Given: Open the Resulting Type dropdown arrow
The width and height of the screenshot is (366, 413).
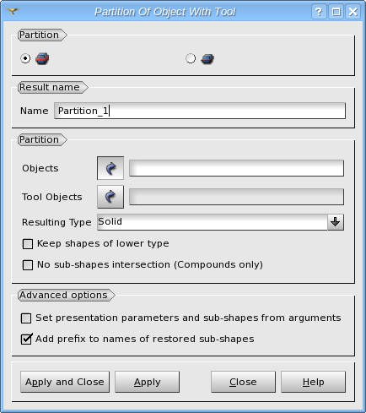Looking at the screenshot, I should tap(336, 222).
